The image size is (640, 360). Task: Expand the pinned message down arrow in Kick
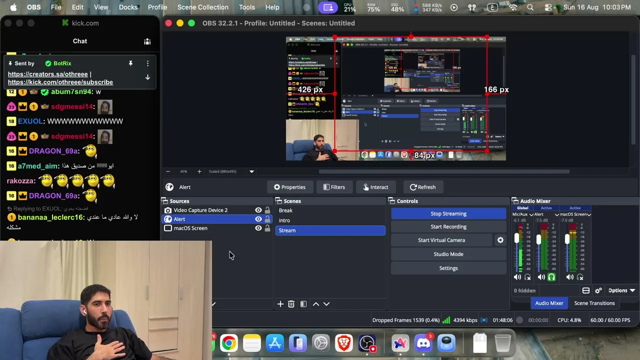(147, 77)
